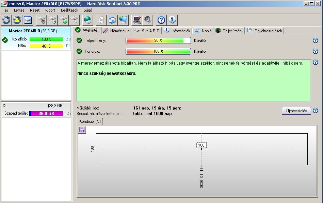323x203 pixels.
Task: Open the notepad report toolbar icon
Action: [101, 20]
